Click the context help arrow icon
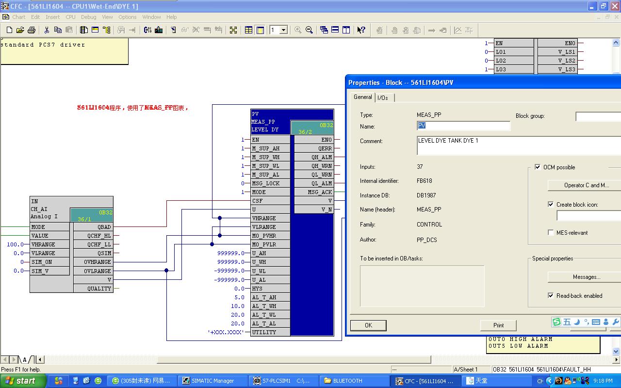Viewport: 621px width, 388px height. (361, 30)
